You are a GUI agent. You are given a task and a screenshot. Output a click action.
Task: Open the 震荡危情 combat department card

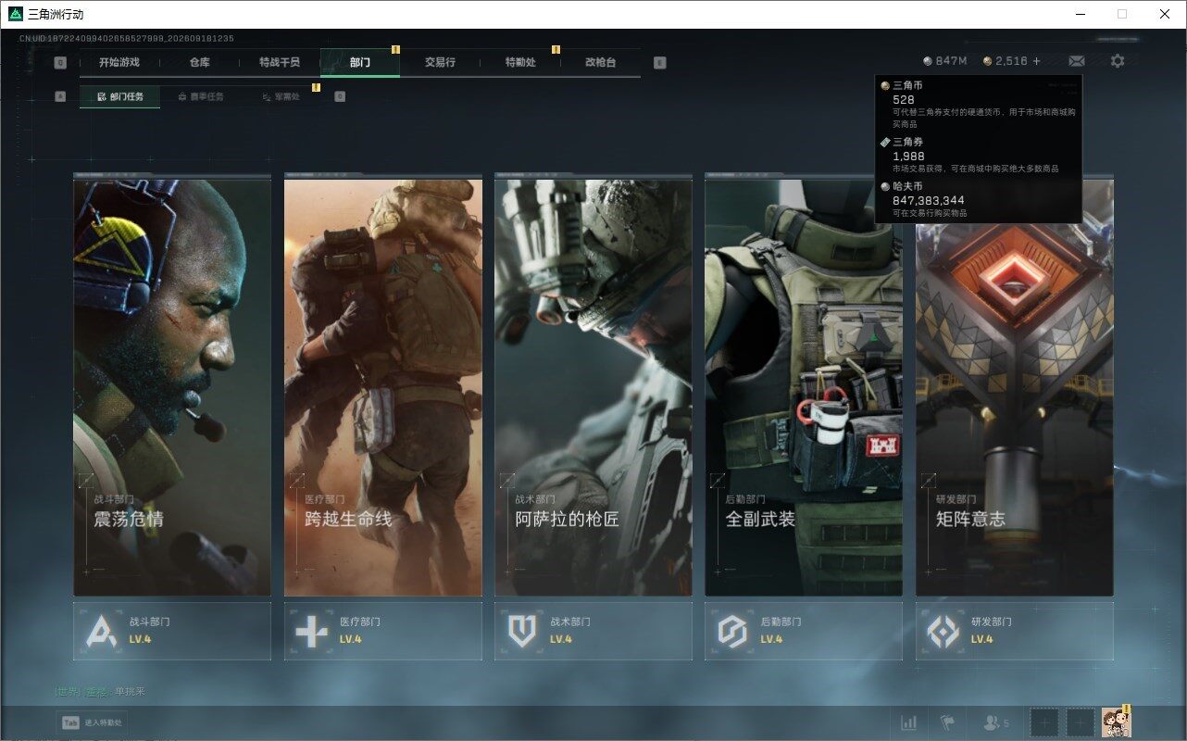[172, 387]
